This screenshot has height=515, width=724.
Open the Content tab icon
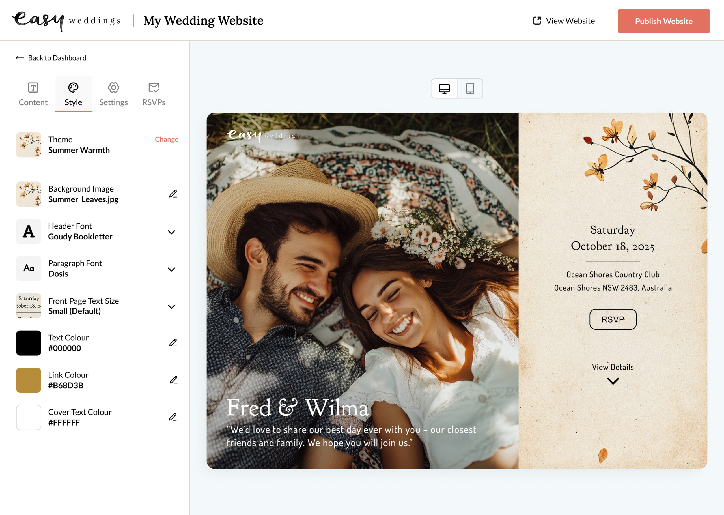[33, 87]
